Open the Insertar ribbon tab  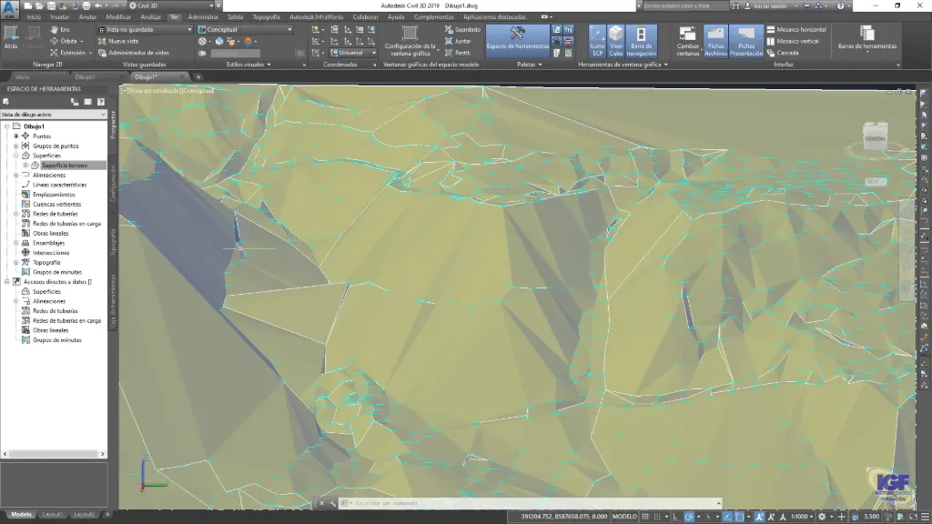pyautogui.click(x=59, y=16)
